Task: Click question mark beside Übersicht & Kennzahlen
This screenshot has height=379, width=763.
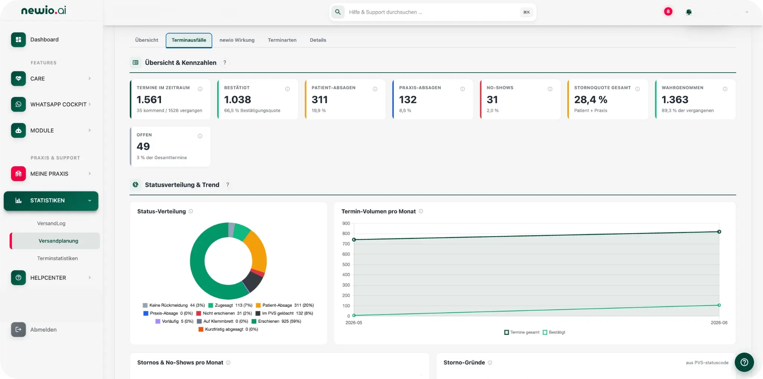Action: (x=225, y=63)
